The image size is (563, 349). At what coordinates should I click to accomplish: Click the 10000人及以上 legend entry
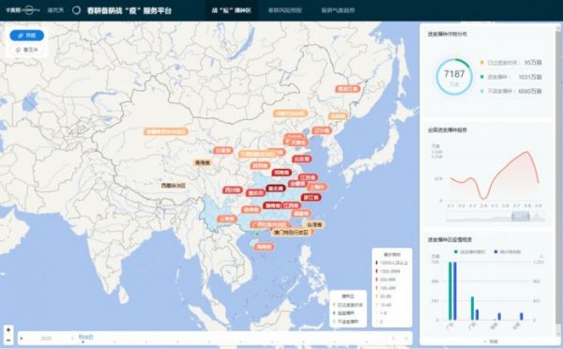pos(391,263)
